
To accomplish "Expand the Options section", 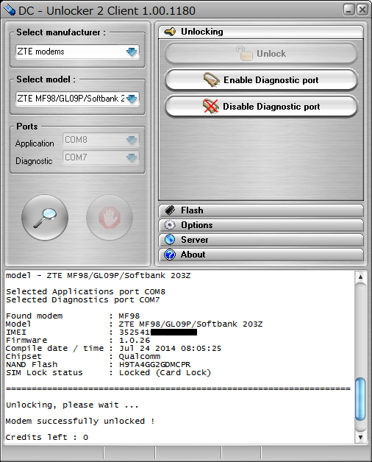I will coord(261,225).
